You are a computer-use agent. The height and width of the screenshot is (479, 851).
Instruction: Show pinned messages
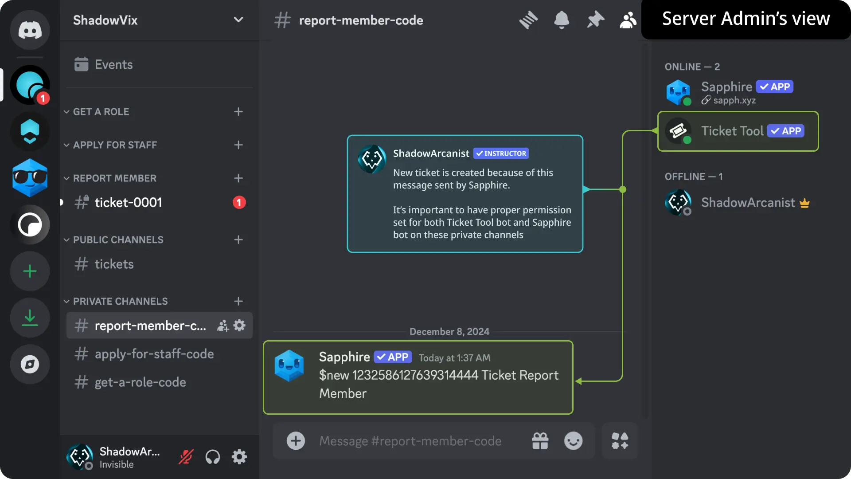[x=595, y=20]
